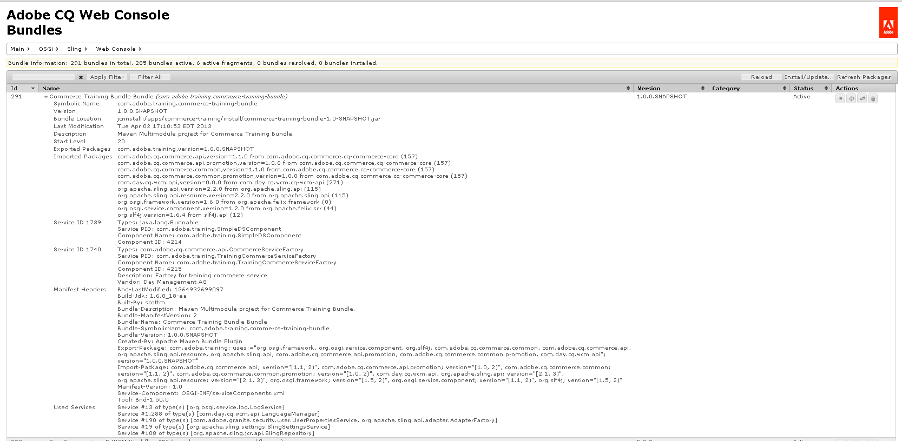Sort by the Category column arrows
This screenshot has width=902, height=441.
(x=784, y=88)
